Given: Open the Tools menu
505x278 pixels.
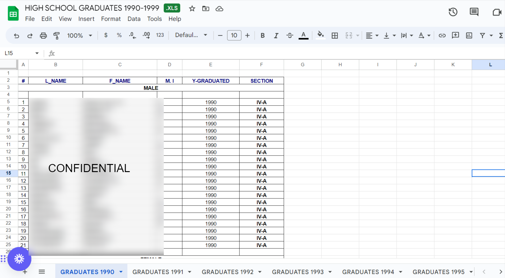Looking at the screenshot, I should click(154, 19).
